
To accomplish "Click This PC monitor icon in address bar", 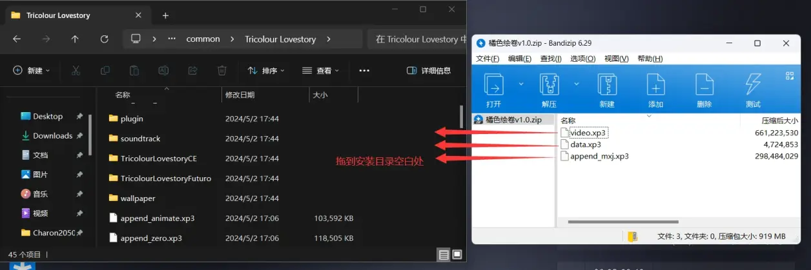I will coord(136,39).
